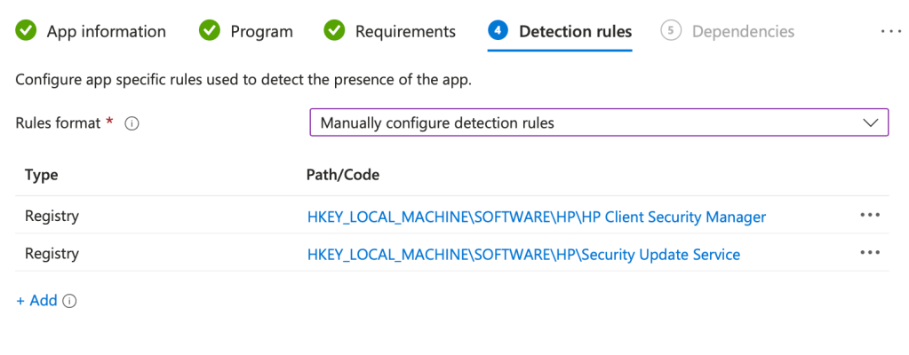
Task: Expand the Rules format dropdown chevron
Action: click(x=870, y=122)
